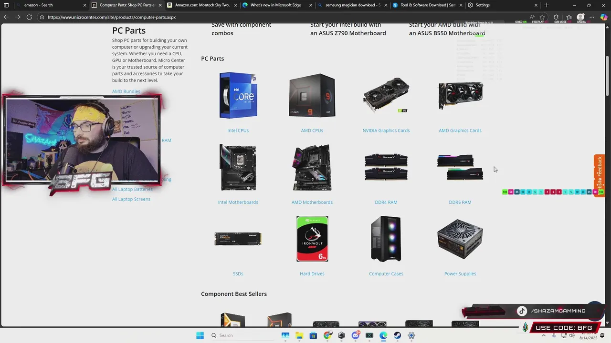Click the Samsung SSD product image
611x343 pixels.
[x=238, y=239]
